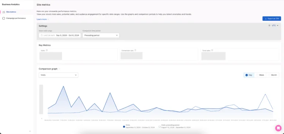Select the Month granularity option
Viewport: 284px width, 134px height.
tap(273, 75)
